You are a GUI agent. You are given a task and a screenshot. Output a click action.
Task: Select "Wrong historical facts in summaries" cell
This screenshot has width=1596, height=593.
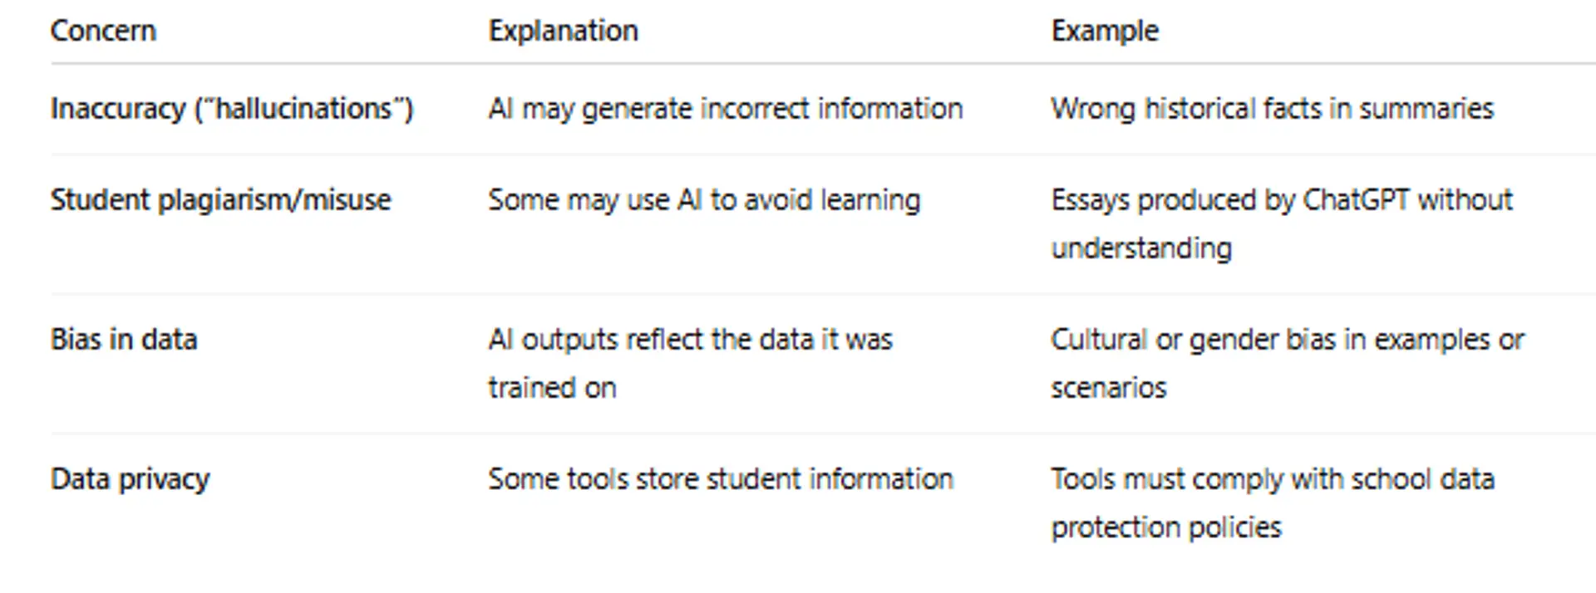pos(1272,109)
